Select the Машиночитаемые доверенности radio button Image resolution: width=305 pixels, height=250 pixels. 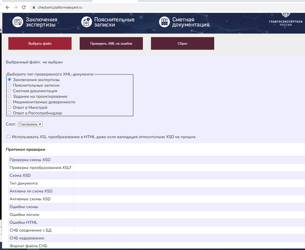pyautogui.click(x=9, y=102)
